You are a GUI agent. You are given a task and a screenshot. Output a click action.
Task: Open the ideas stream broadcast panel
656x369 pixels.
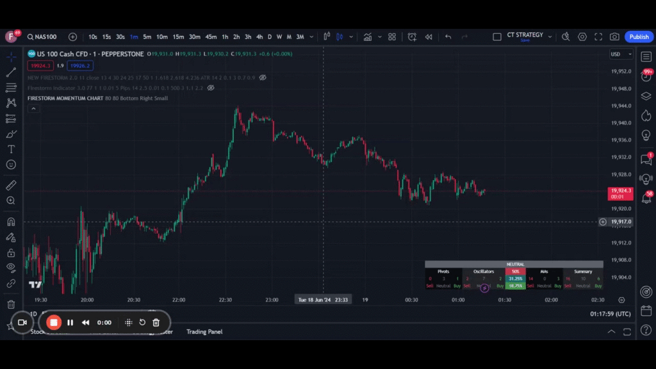646,179
